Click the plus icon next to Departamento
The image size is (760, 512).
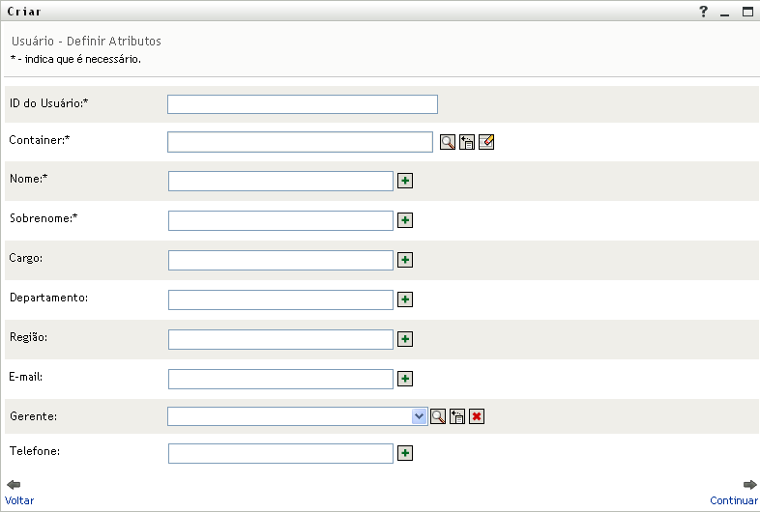[406, 299]
